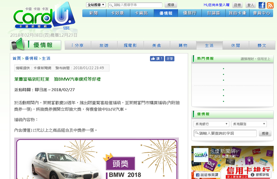Image resolution: width=277 pixels, height=179 pixels.
Task: Click the 生活 breadcrumb link
Action: click(x=46, y=58)
